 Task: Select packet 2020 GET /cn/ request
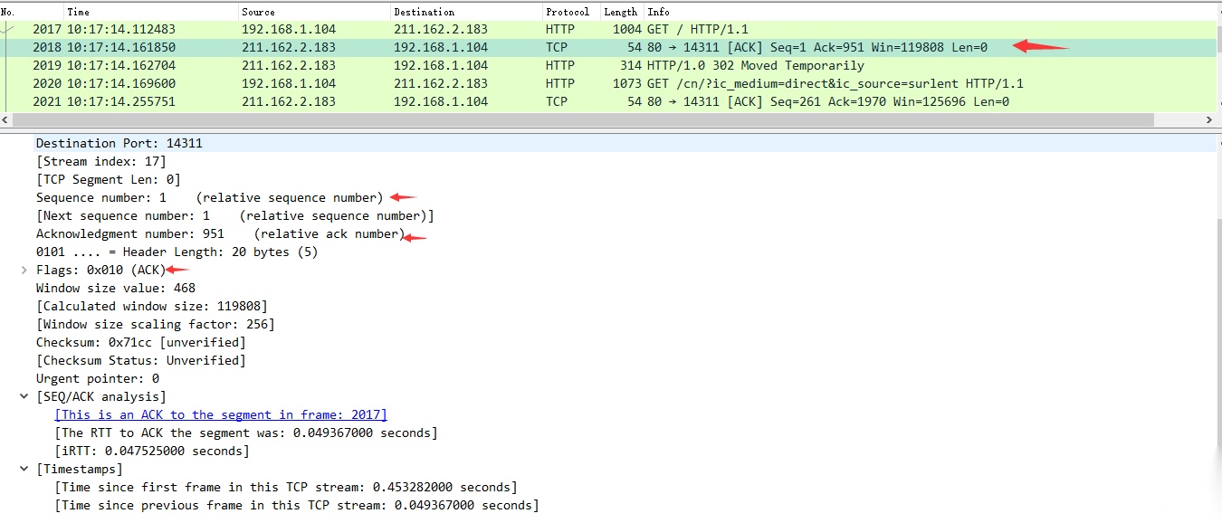click(x=608, y=83)
